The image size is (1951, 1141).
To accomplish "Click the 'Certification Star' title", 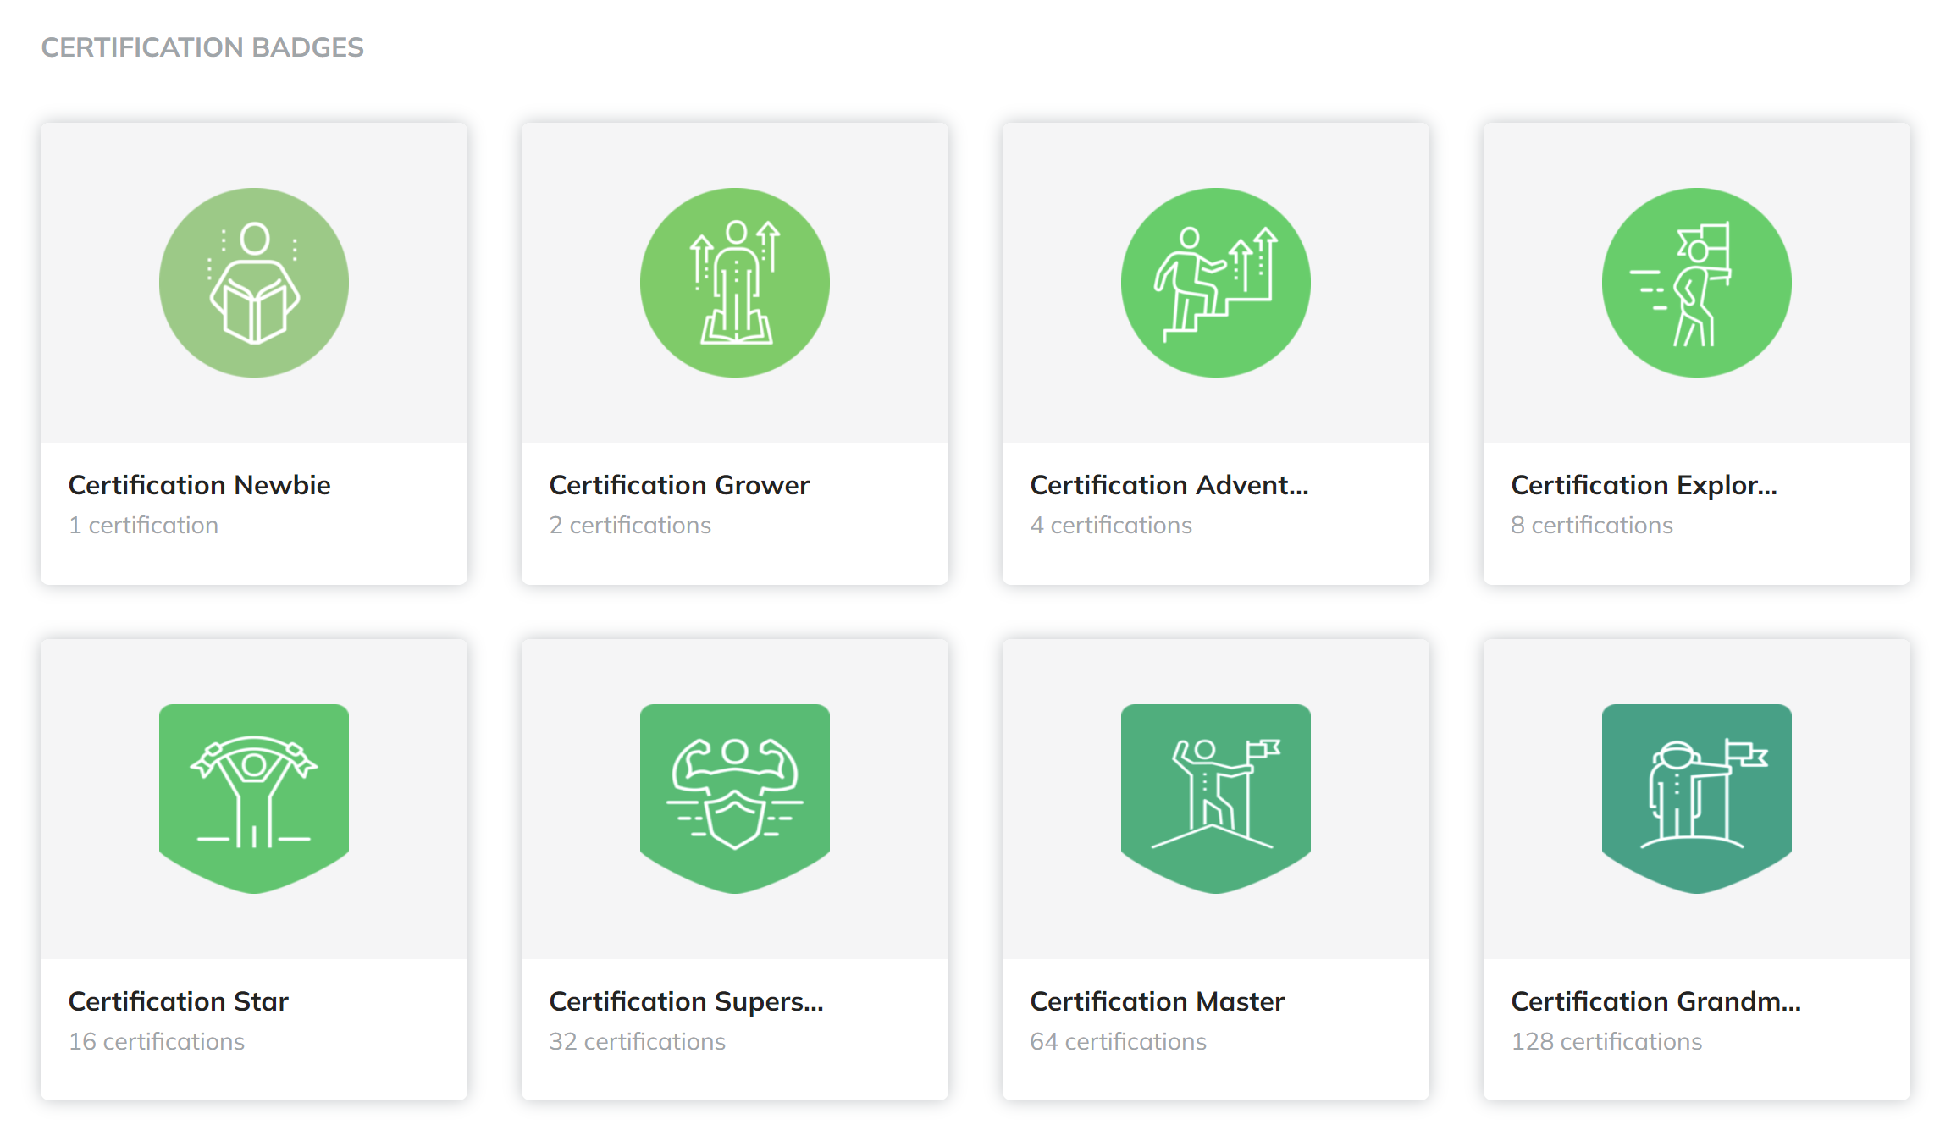I will pyautogui.click(x=178, y=1001).
